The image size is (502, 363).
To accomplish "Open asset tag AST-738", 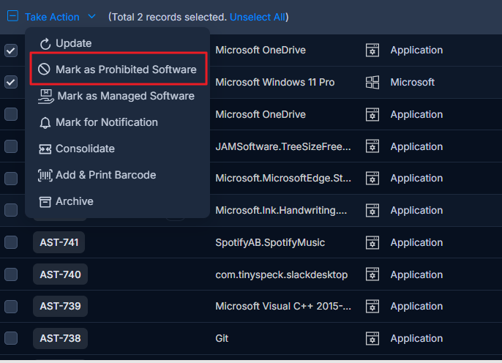I will 60,338.
